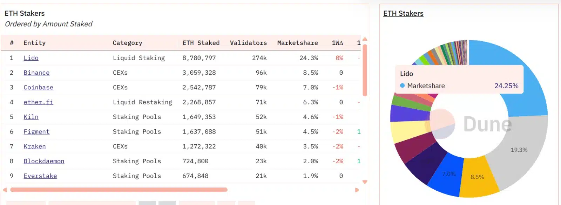Open the Binance entity link

(36, 73)
